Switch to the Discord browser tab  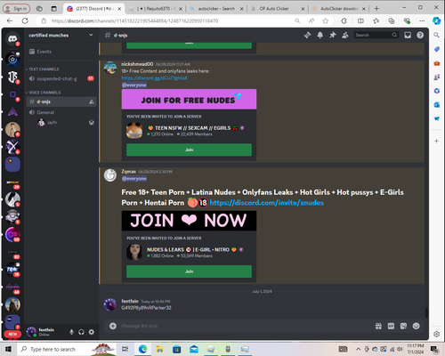93,9
